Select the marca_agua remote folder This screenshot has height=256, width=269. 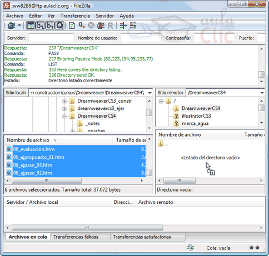tap(195, 123)
